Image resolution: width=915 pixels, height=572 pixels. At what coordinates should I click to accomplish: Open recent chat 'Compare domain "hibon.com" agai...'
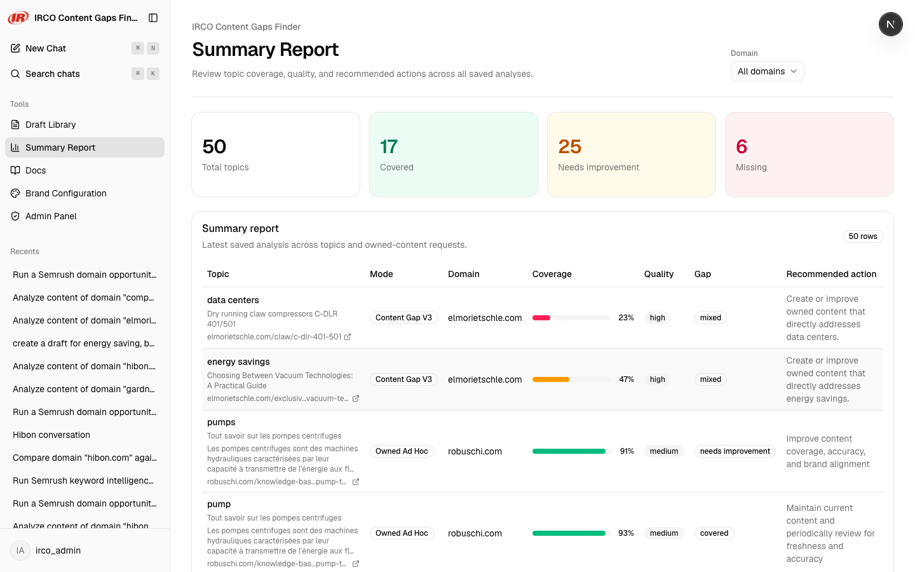85,458
